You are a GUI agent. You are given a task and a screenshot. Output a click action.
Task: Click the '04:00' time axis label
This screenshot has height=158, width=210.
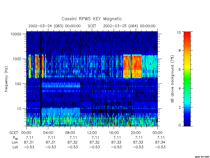(48, 133)
